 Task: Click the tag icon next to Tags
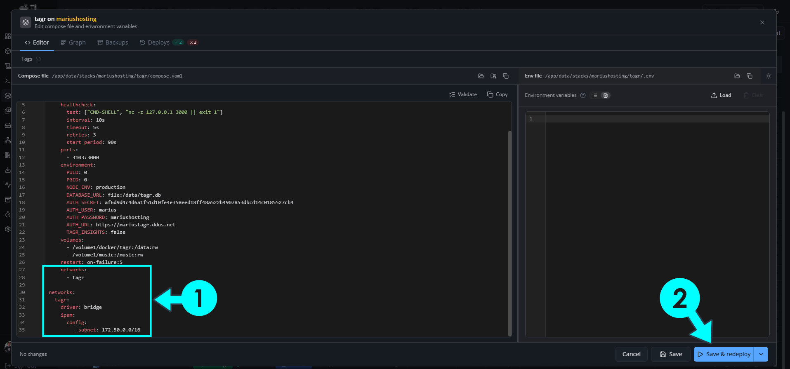(x=39, y=59)
